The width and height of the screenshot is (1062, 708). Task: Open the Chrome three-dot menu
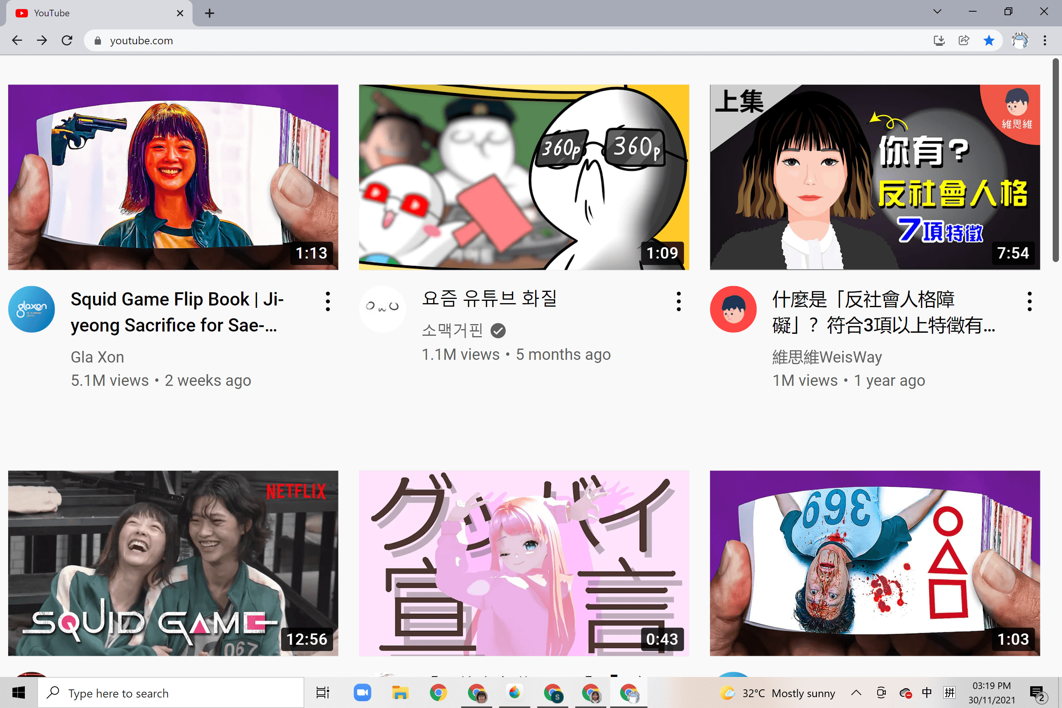[x=1045, y=41]
